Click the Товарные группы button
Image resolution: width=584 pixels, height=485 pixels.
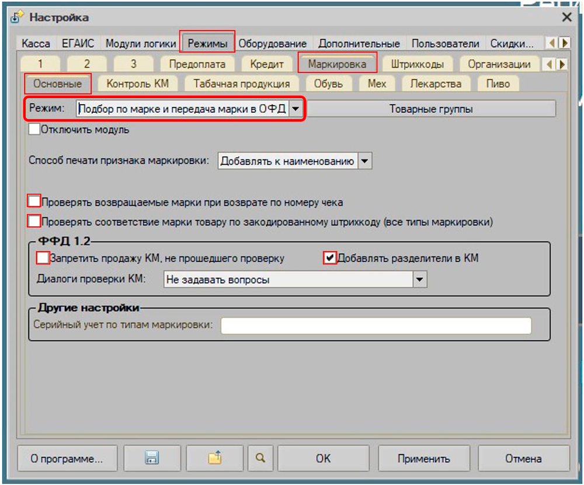click(431, 109)
